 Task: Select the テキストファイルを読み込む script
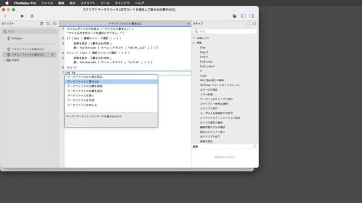click(28, 49)
